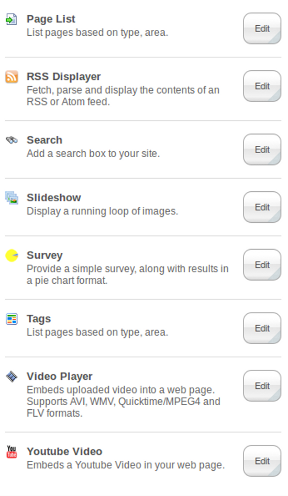Click the Video Player film icon

[x=12, y=376]
